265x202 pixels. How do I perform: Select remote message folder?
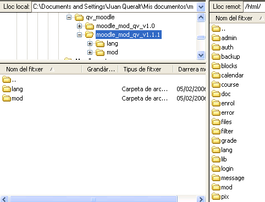coord(228,178)
